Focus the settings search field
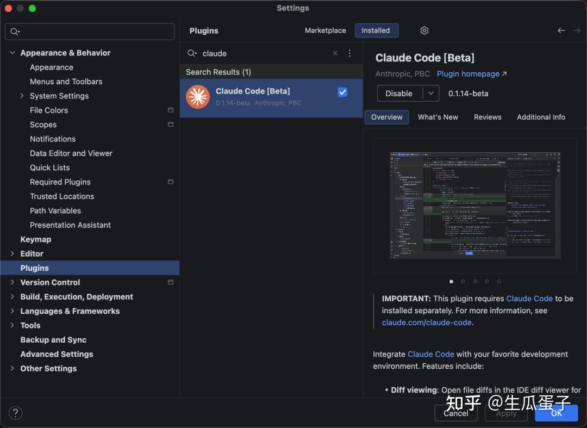Viewport: 587px width, 428px height. [x=90, y=32]
